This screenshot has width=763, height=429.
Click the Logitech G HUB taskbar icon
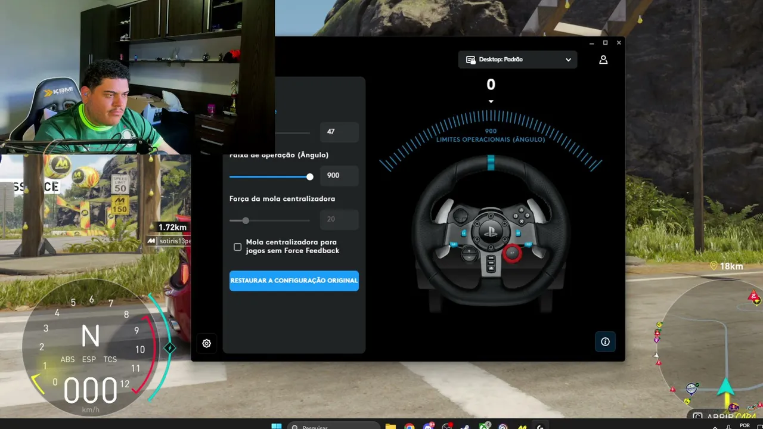click(x=540, y=426)
